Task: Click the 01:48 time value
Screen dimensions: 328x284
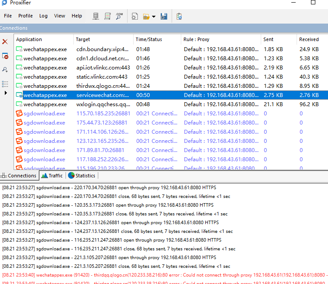Action: [143, 49]
